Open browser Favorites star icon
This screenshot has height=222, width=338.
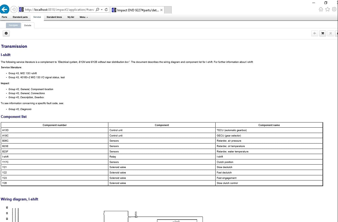(327, 9)
